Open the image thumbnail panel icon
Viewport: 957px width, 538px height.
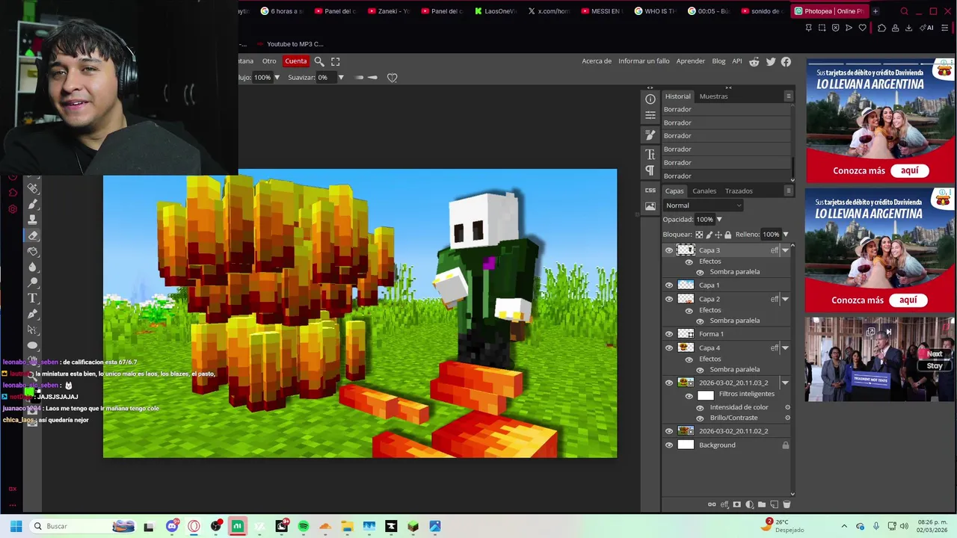[650, 206]
